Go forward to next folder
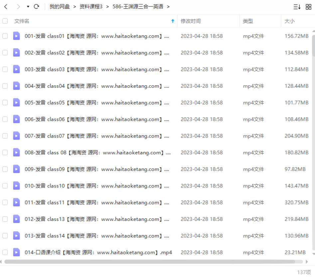Viewport: 315px width, 277px height. (x=18, y=7)
